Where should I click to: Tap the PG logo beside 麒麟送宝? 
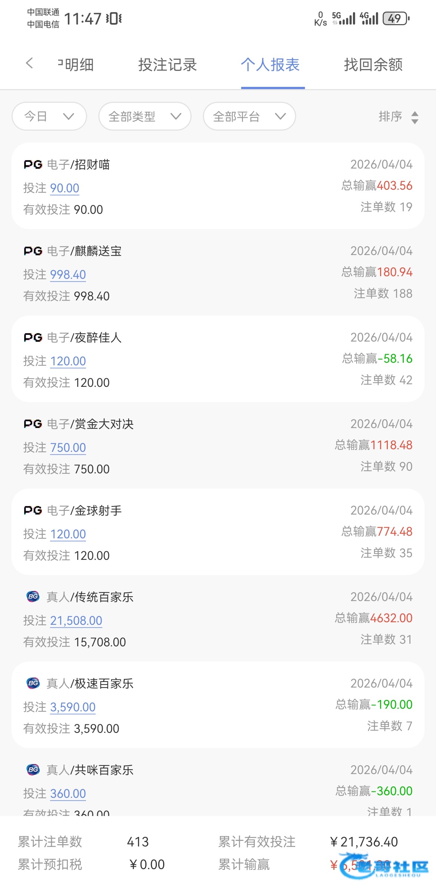[33, 251]
